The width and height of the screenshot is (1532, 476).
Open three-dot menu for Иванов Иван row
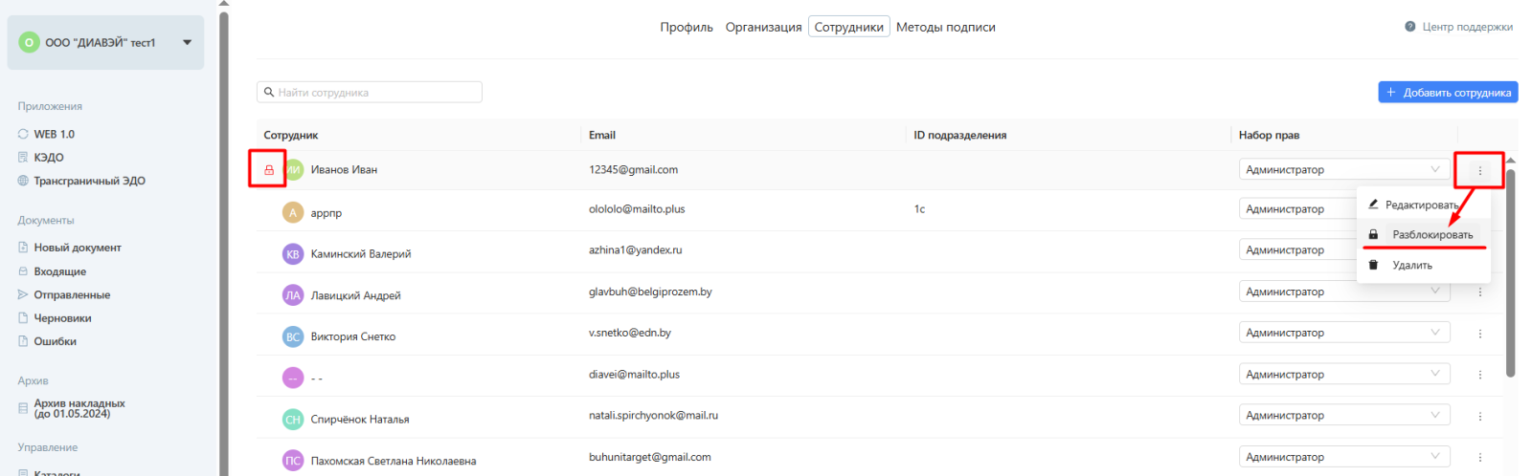1479,171
